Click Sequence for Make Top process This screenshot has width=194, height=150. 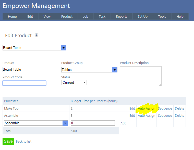click(x=165, y=108)
